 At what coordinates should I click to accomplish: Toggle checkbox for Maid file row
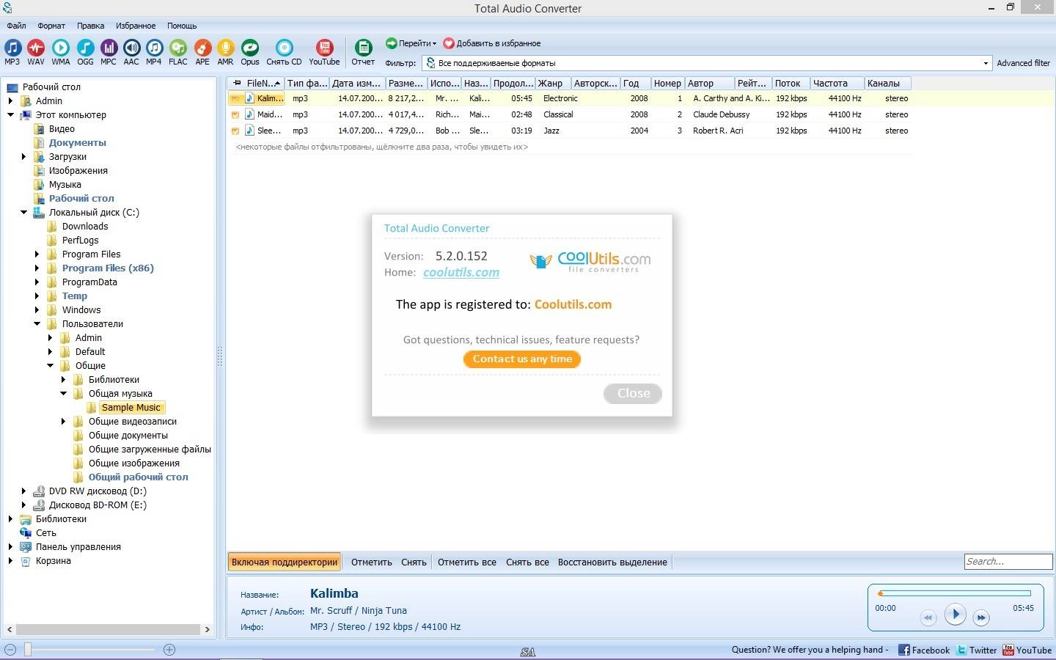click(x=235, y=114)
